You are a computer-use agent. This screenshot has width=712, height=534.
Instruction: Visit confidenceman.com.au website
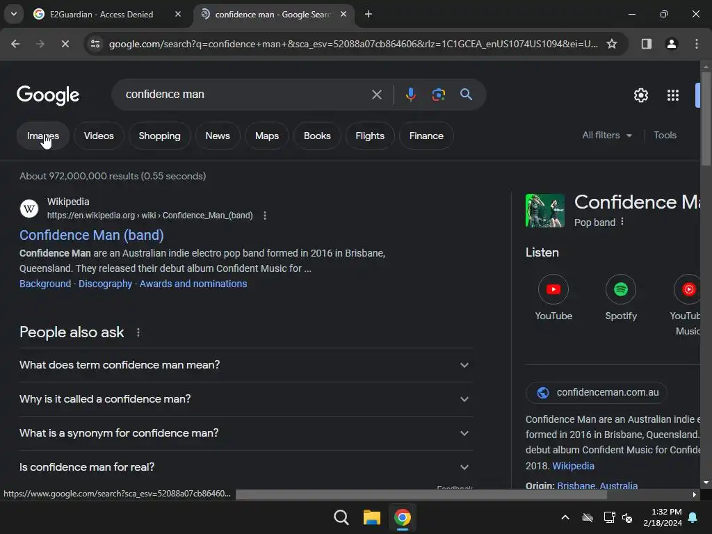(x=596, y=392)
